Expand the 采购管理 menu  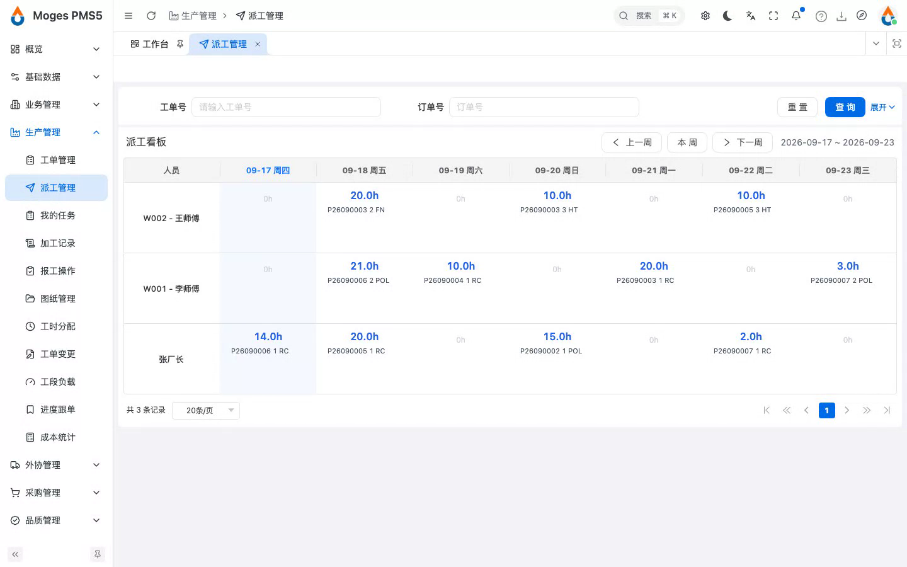click(x=56, y=493)
